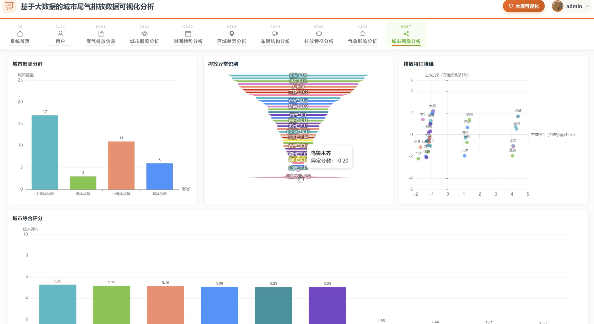
Task: Click the 南宁 scatter point
Action: [423, 120]
